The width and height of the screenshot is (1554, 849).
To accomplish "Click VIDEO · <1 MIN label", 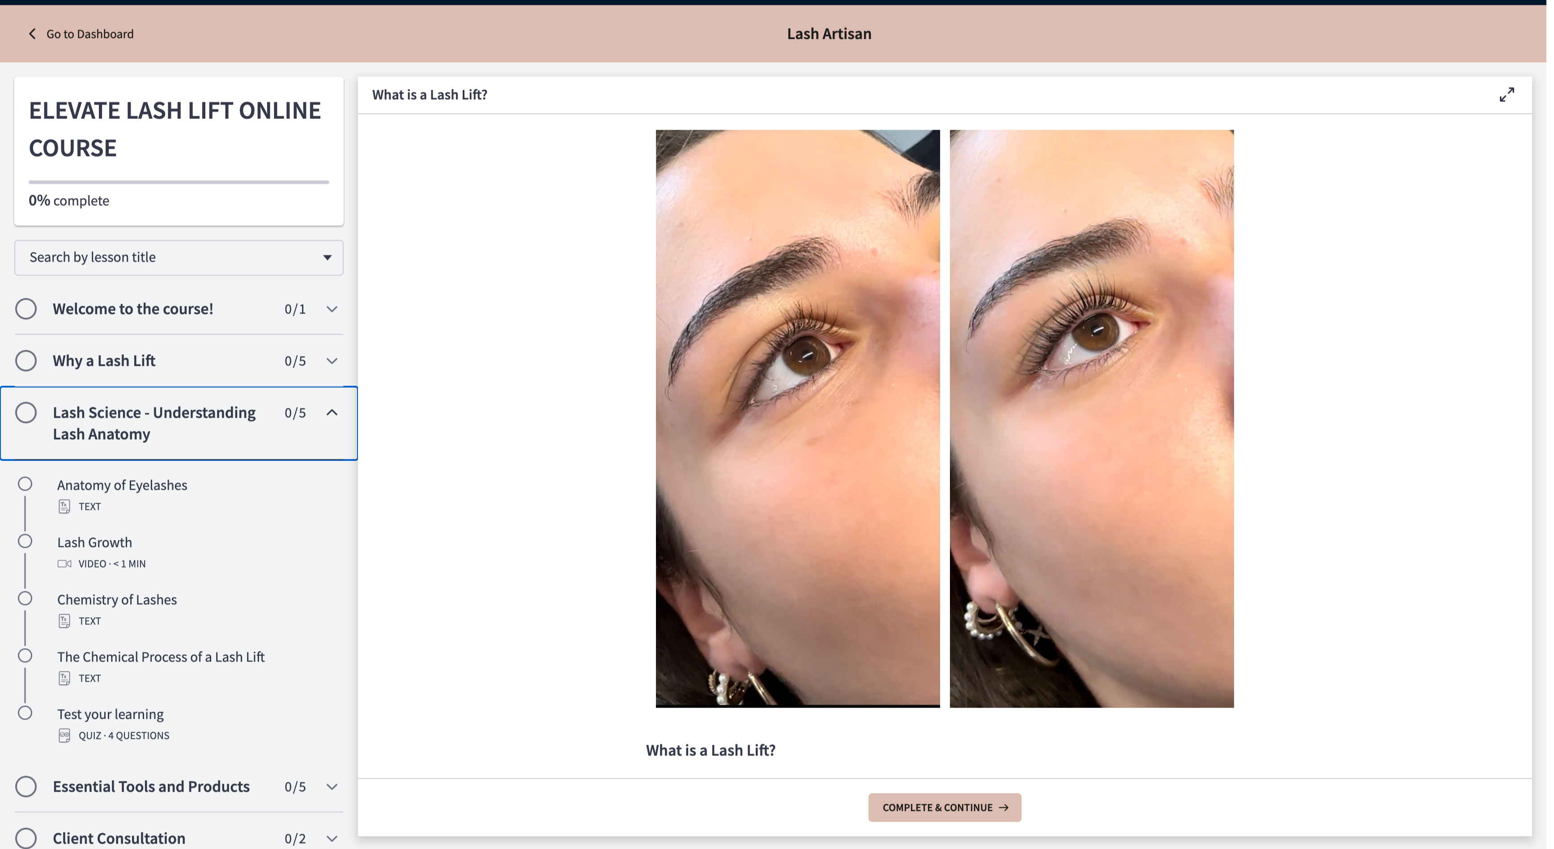I will [x=112, y=564].
